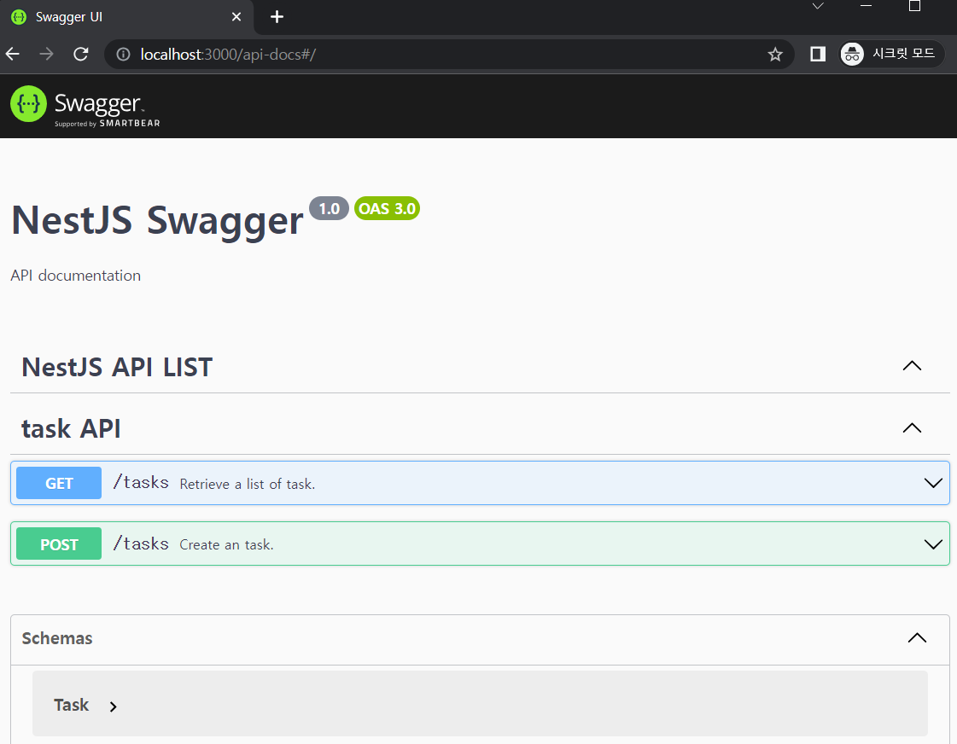Expand the Task schema chevron
957x744 pixels.
pyautogui.click(x=113, y=706)
